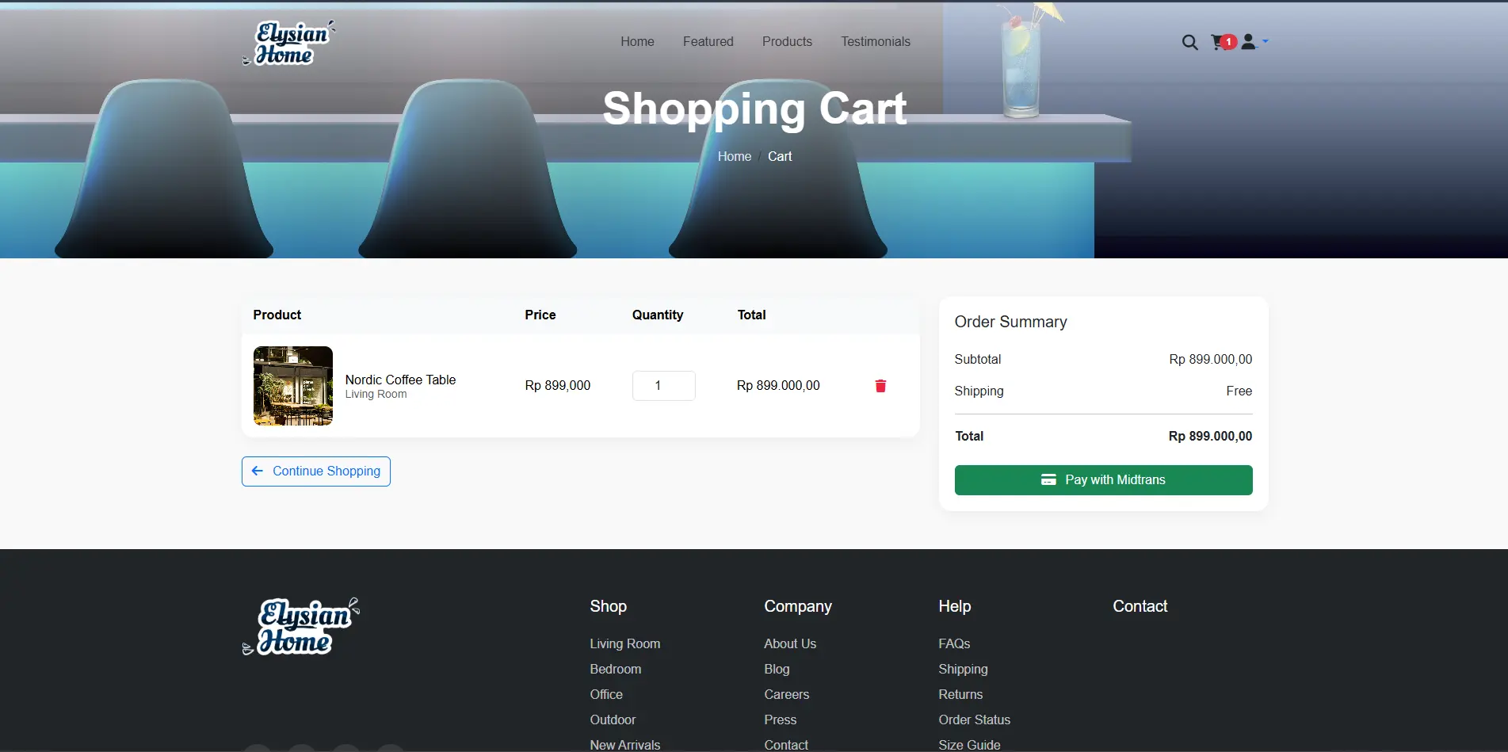Image resolution: width=1508 pixels, height=752 pixels.
Task: Click the search magnifier icon
Action: (x=1189, y=43)
